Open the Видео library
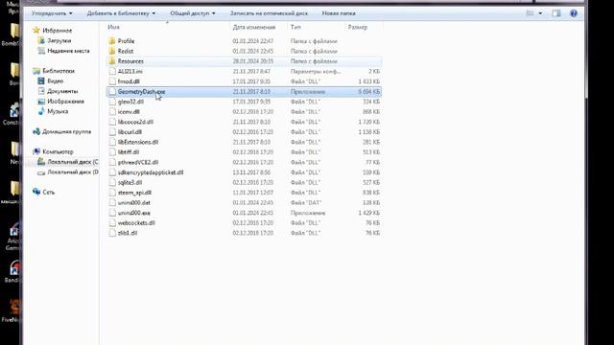 tap(56, 80)
